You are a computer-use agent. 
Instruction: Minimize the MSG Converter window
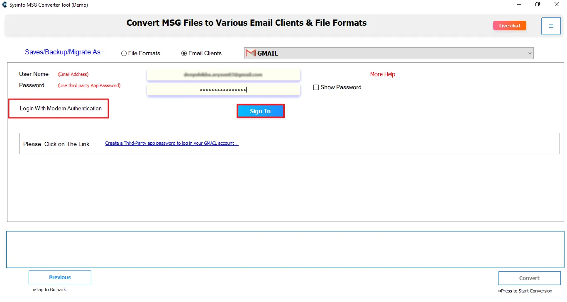click(x=519, y=5)
